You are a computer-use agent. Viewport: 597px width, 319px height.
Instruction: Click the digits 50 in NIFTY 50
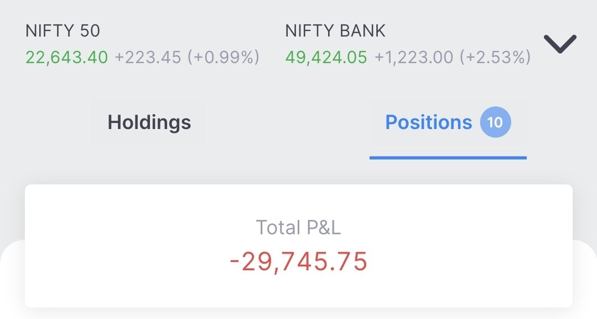click(90, 31)
